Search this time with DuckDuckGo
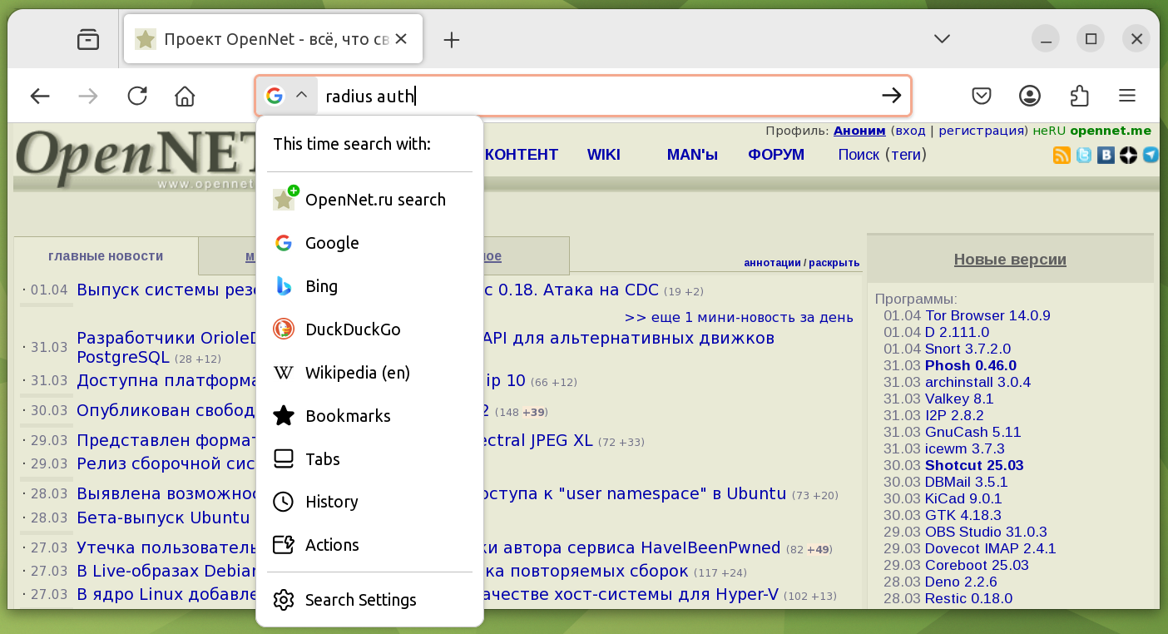 pos(353,329)
